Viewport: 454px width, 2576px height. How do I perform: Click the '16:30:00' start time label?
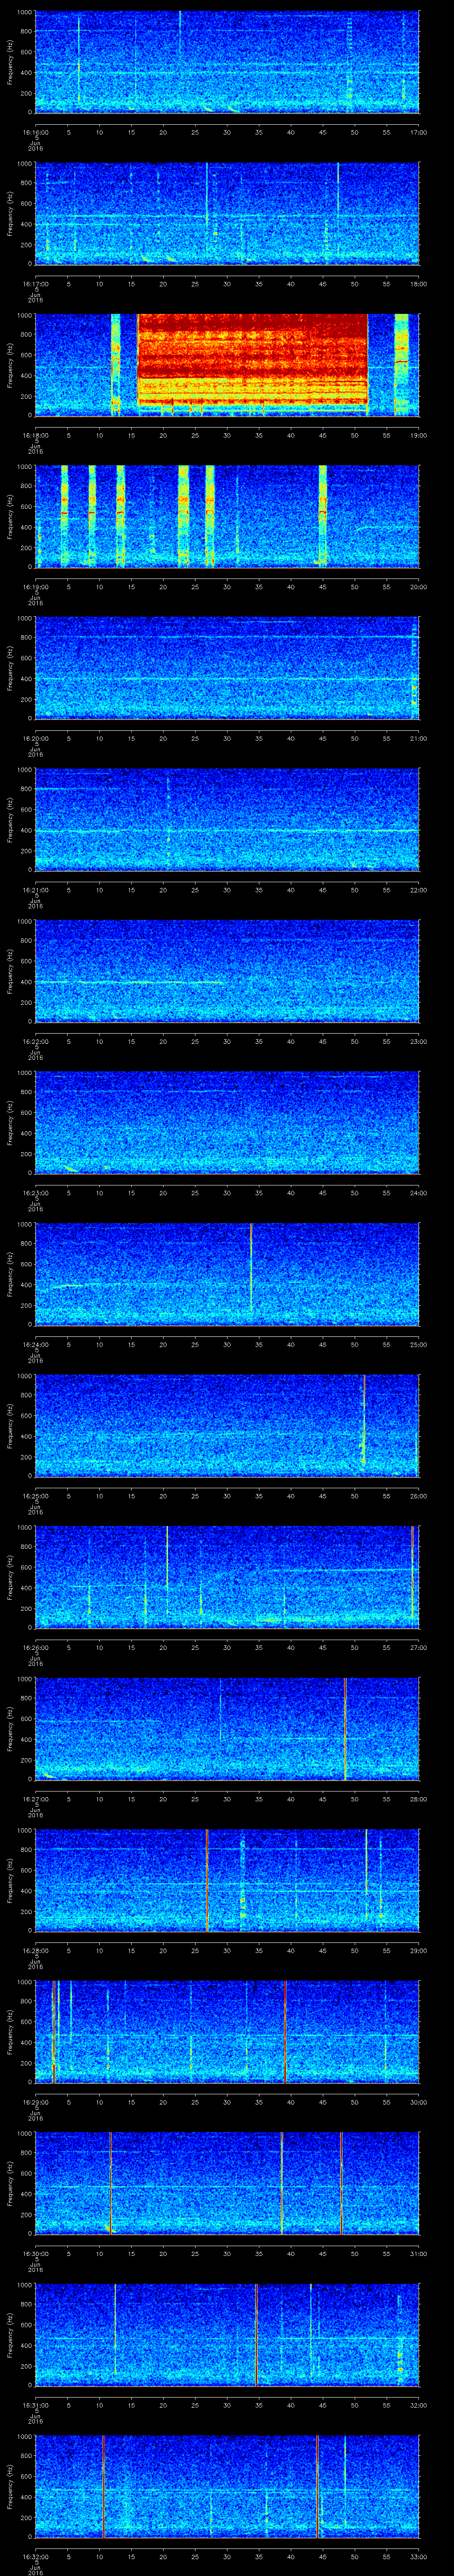[x=35, y=2253]
